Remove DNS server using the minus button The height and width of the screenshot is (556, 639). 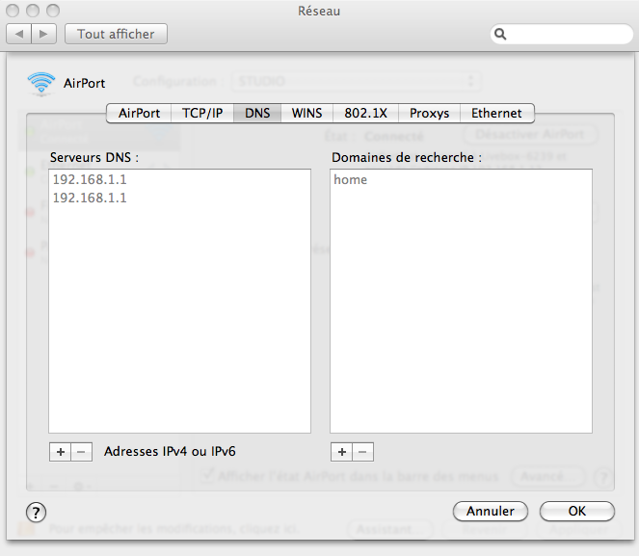coord(82,451)
